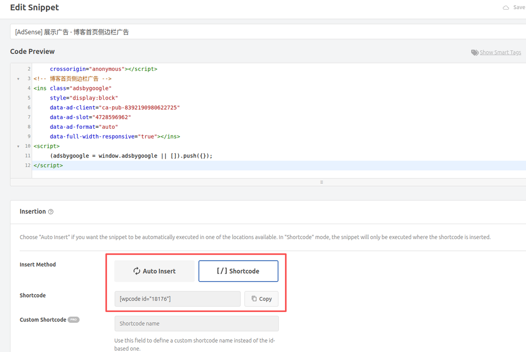Click the Custom Shortcode label

coord(43,320)
